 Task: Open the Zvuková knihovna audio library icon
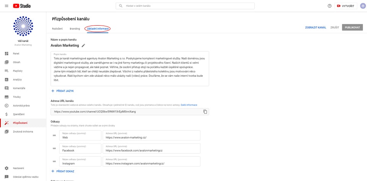coord(6,132)
